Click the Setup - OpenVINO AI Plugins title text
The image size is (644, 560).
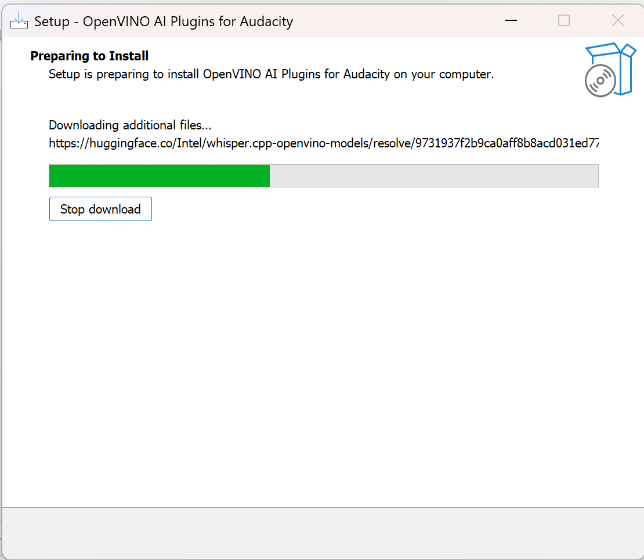coord(163,21)
